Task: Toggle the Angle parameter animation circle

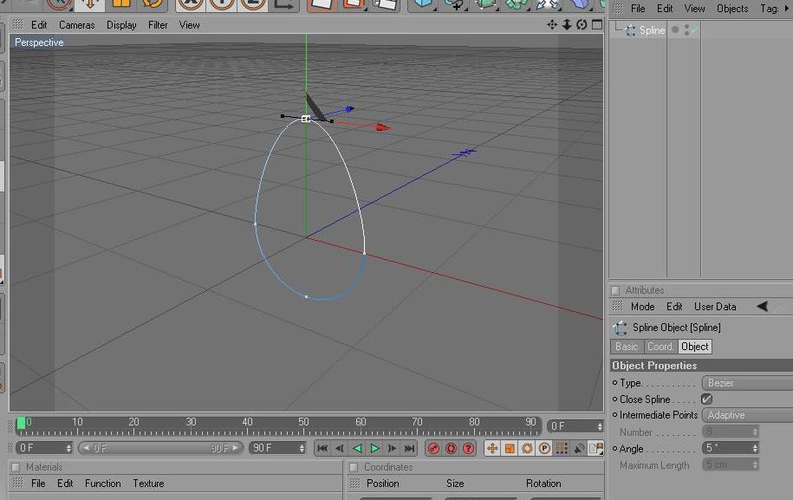Action: point(615,448)
